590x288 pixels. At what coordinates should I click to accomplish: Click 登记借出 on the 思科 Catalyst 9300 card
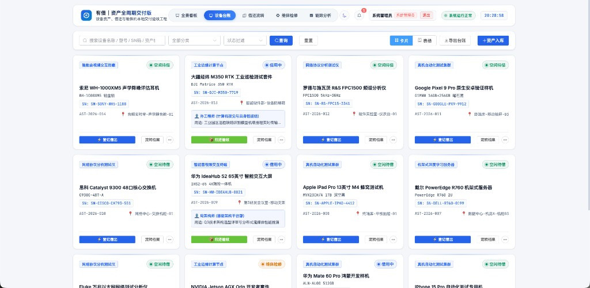click(107, 239)
